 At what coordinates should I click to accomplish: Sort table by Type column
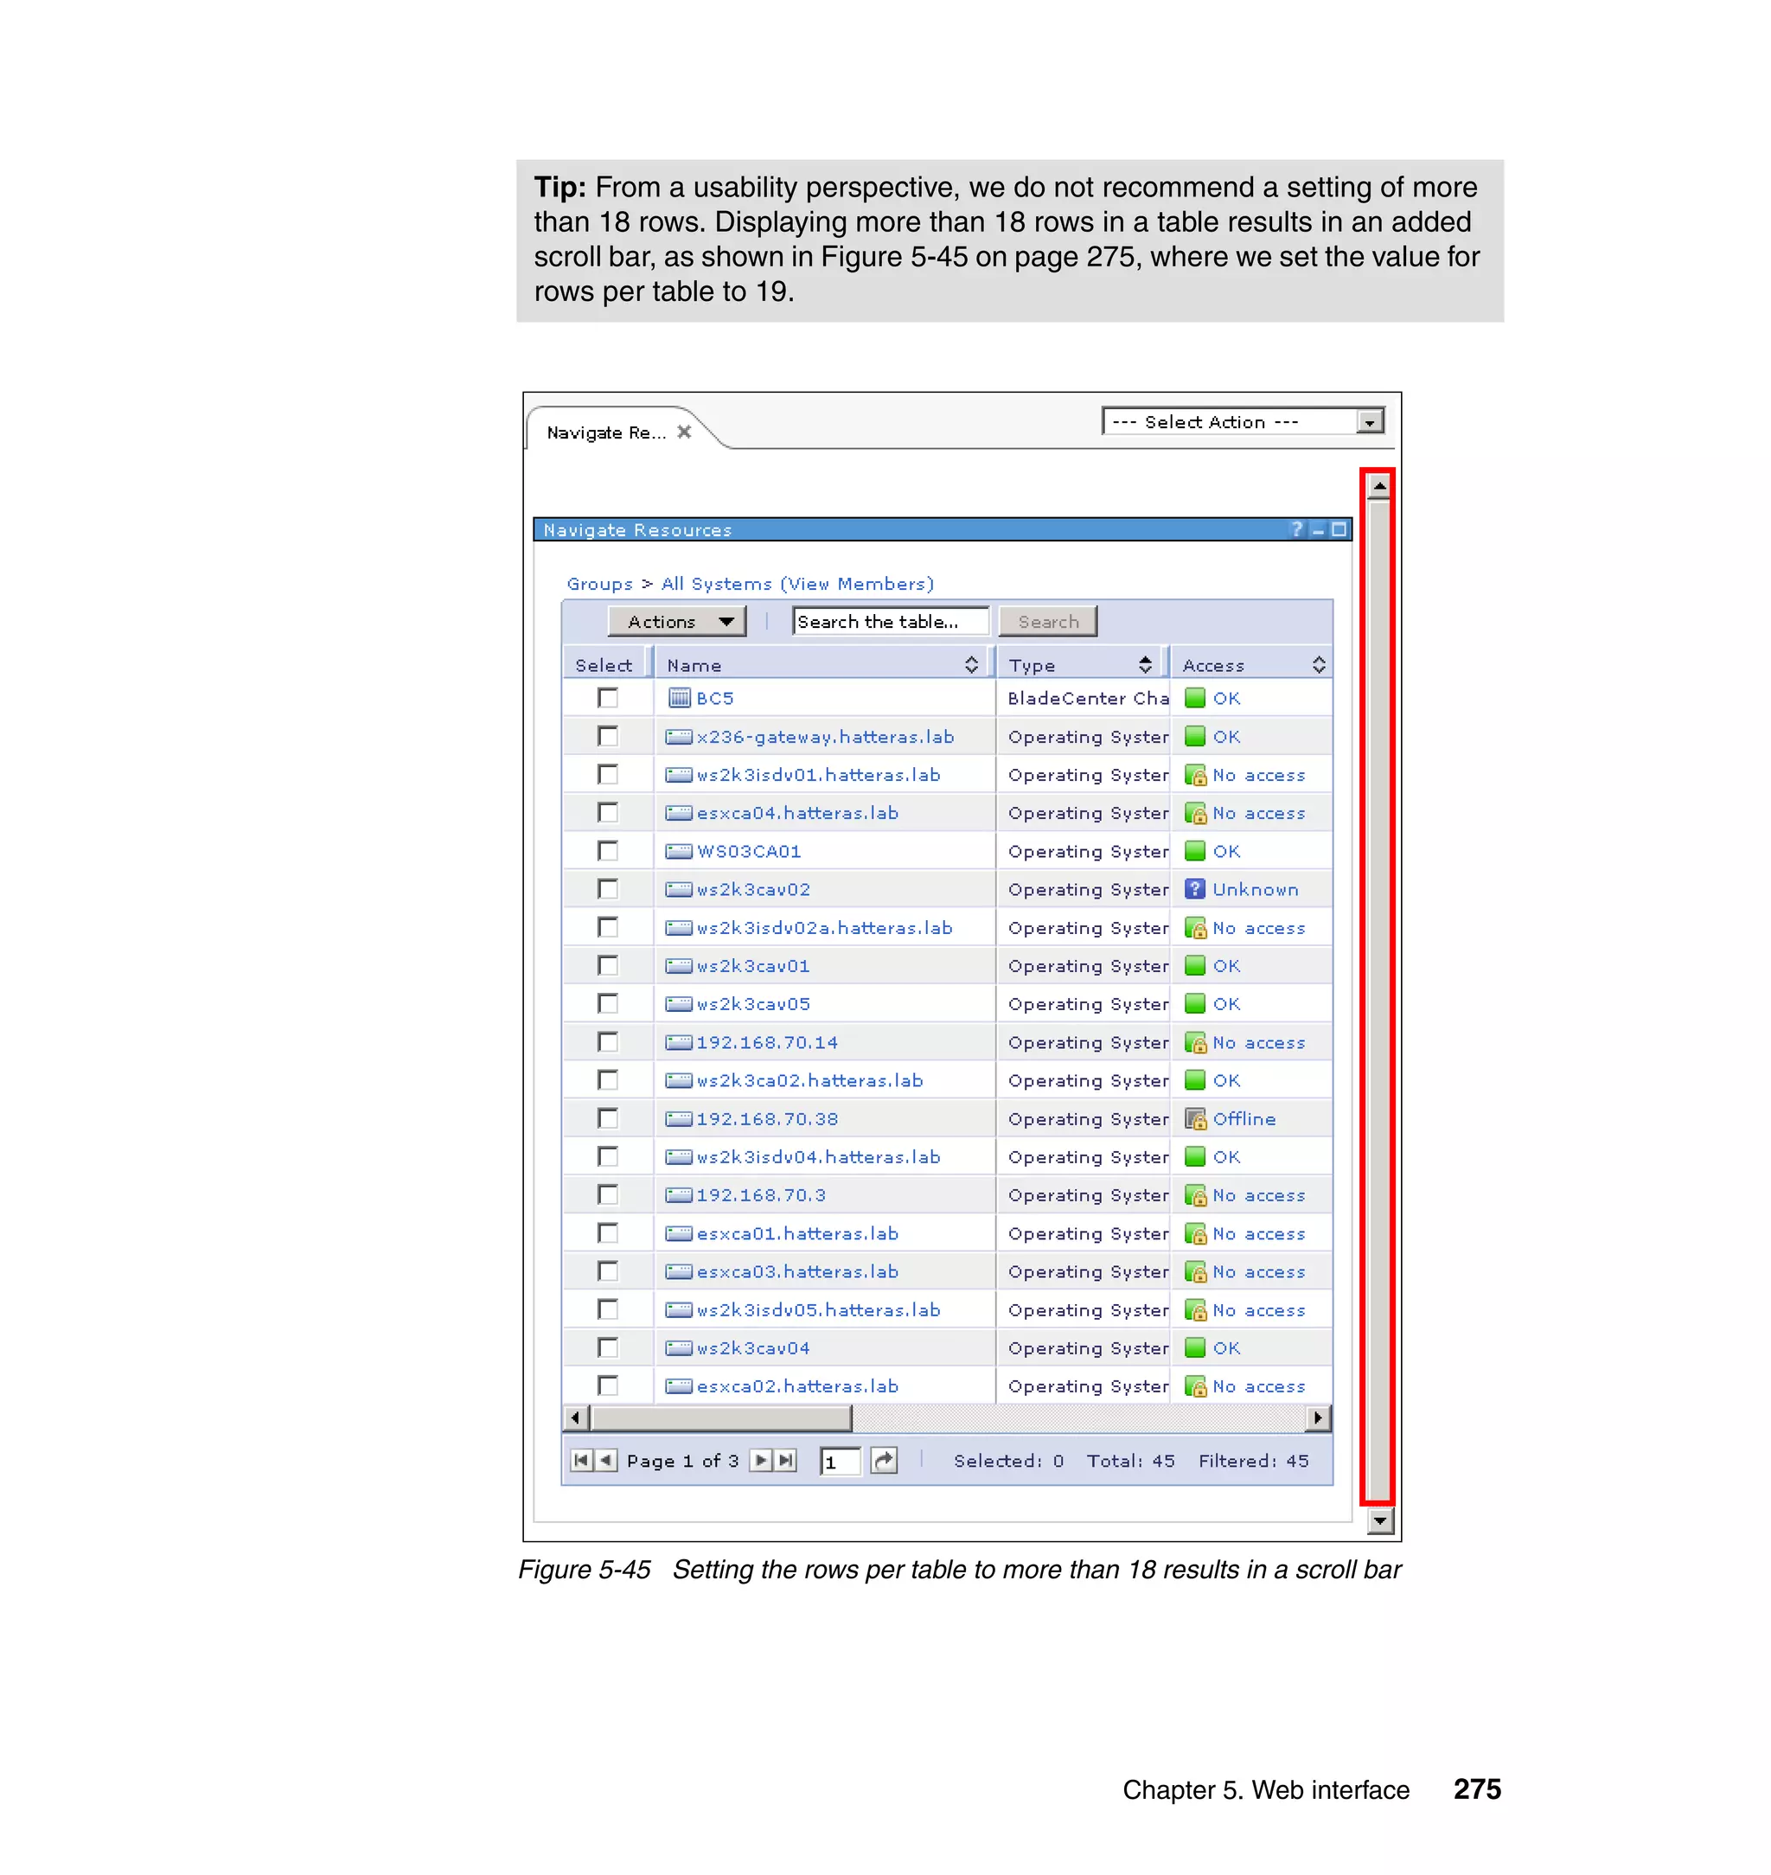click(x=1145, y=665)
